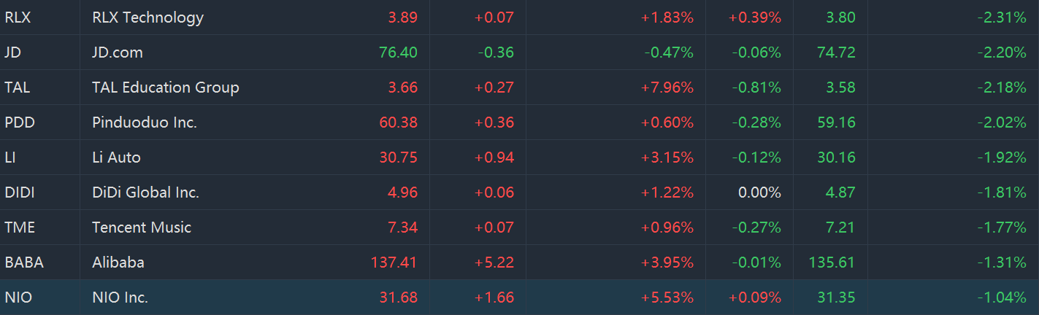Click Alibaba change +5.22
1039x315 pixels.
[494, 262]
